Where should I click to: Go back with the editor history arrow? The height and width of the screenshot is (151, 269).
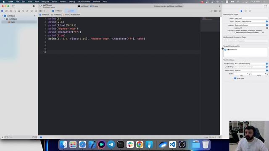(44, 11)
